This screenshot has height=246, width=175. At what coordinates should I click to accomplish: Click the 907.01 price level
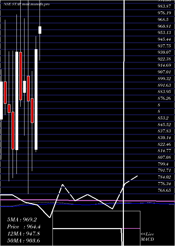(x=164, y=72)
